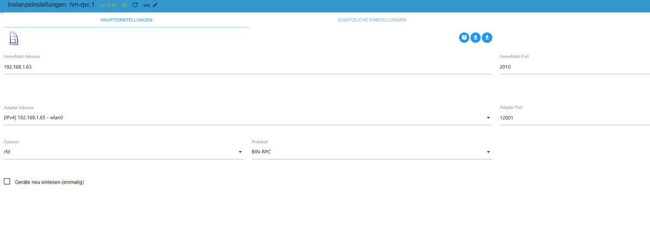The image size is (650, 228).
Task: Open the Zusätzliche Einstellungen tab
Action: pos(372,20)
